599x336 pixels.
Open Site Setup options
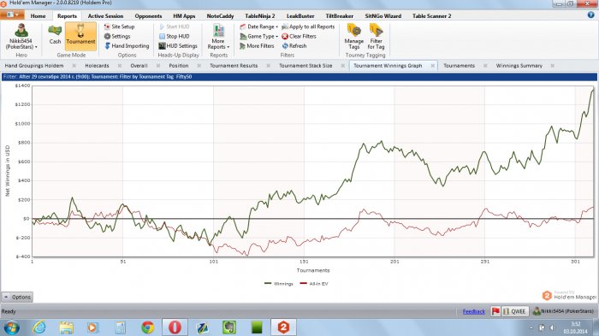click(119, 27)
